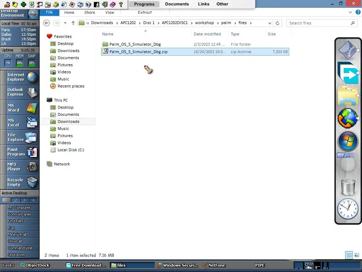Open Free Download Manager icon in the dock
Screen dimensions: 362x272
click(348, 73)
